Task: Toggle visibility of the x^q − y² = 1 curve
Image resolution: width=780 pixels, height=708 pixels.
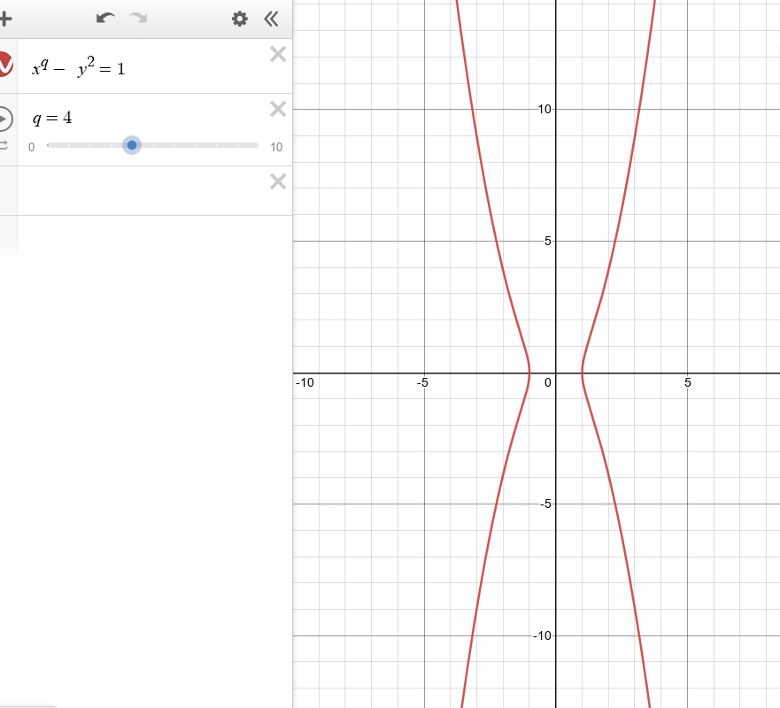Action: pos(5,64)
